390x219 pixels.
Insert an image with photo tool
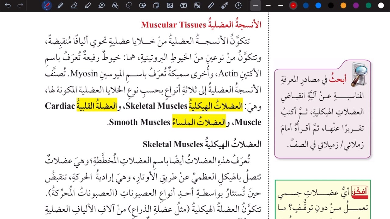pyautogui.click(x=170, y=5)
